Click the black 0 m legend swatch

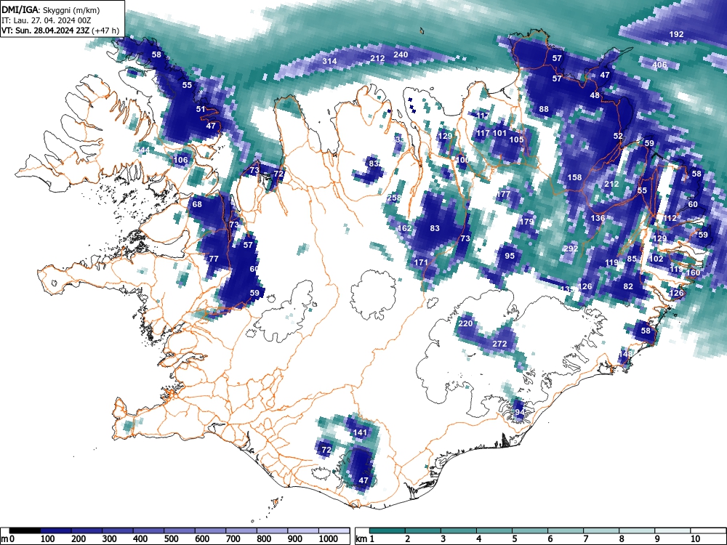tap(25, 530)
